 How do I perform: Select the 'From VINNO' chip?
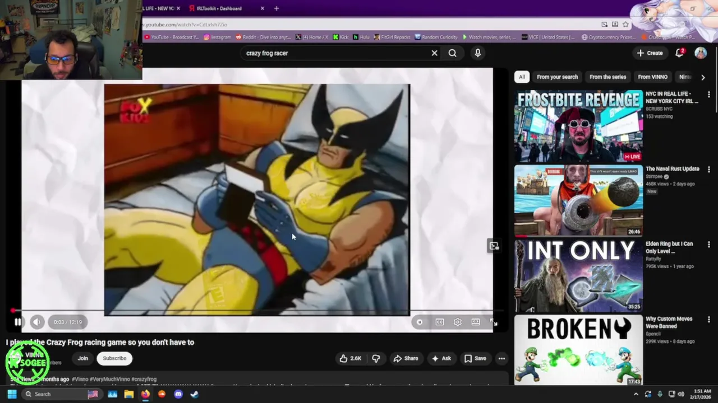[652, 77]
